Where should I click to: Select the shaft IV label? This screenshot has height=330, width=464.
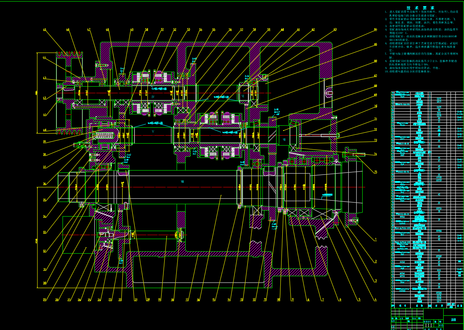(153, 97)
